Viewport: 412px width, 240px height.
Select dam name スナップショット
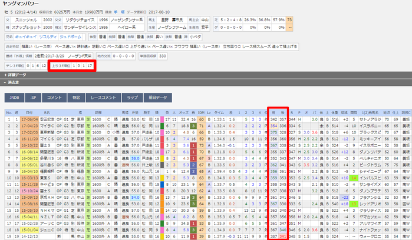[26, 27]
